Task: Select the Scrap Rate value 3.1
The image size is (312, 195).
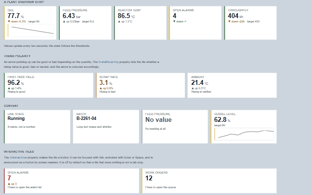Action: (103, 82)
